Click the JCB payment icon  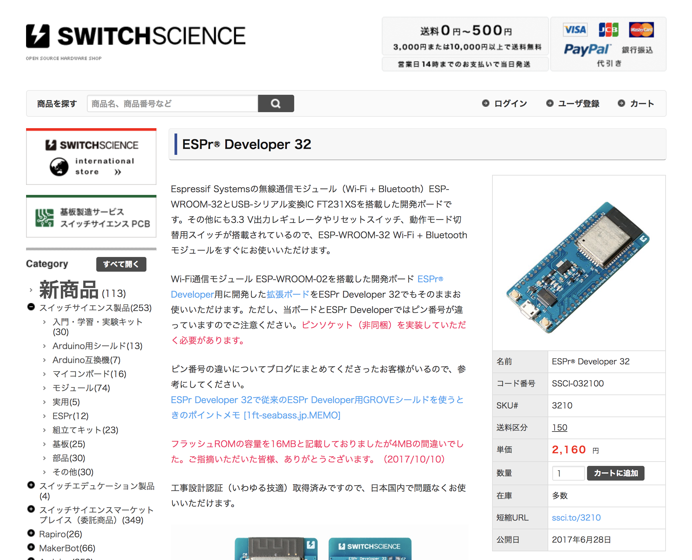click(608, 29)
